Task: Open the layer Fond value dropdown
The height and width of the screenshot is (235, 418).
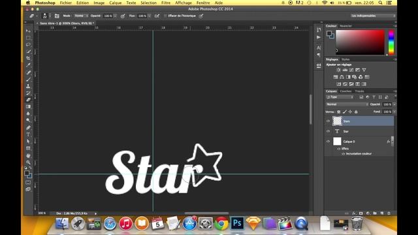Action: point(394,112)
